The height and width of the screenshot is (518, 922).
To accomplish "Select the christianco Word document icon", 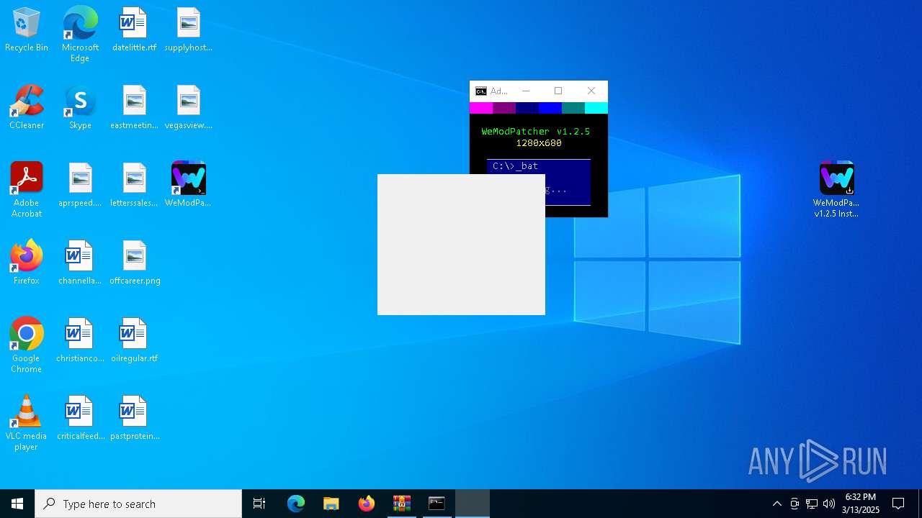I will tap(80, 341).
